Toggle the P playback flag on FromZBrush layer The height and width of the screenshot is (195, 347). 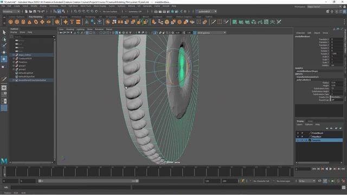pyautogui.click(x=302, y=133)
